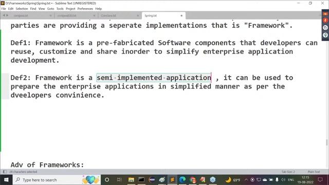Switch to the CoreJava.txt tab
The image size is (329, 185).
click(x=108, y=15)
